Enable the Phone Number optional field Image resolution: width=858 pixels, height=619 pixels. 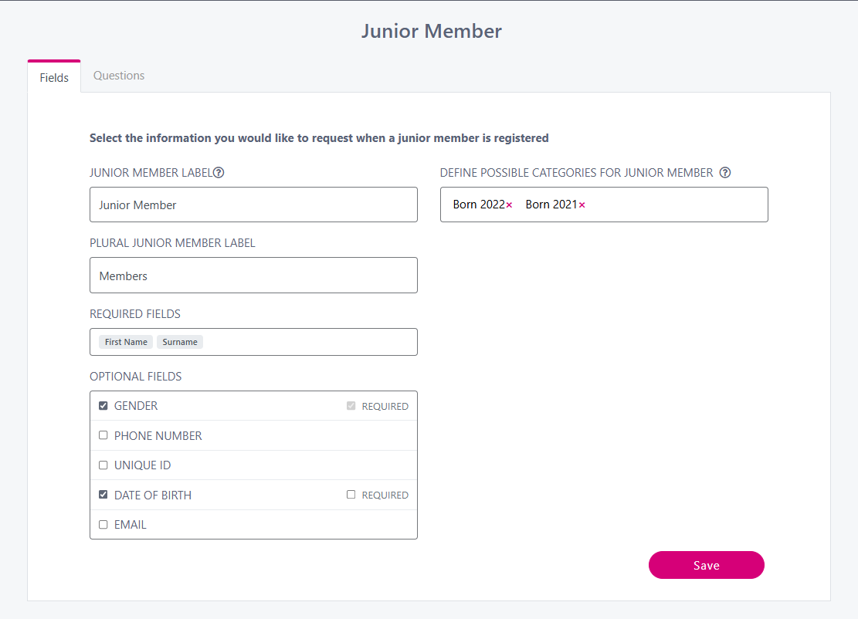103,435
